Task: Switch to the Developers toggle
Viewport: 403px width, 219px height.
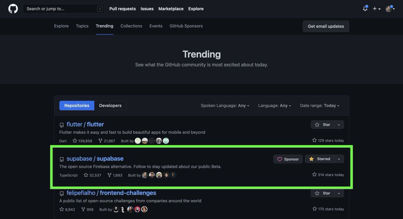Action: click(x=110, y=105)
